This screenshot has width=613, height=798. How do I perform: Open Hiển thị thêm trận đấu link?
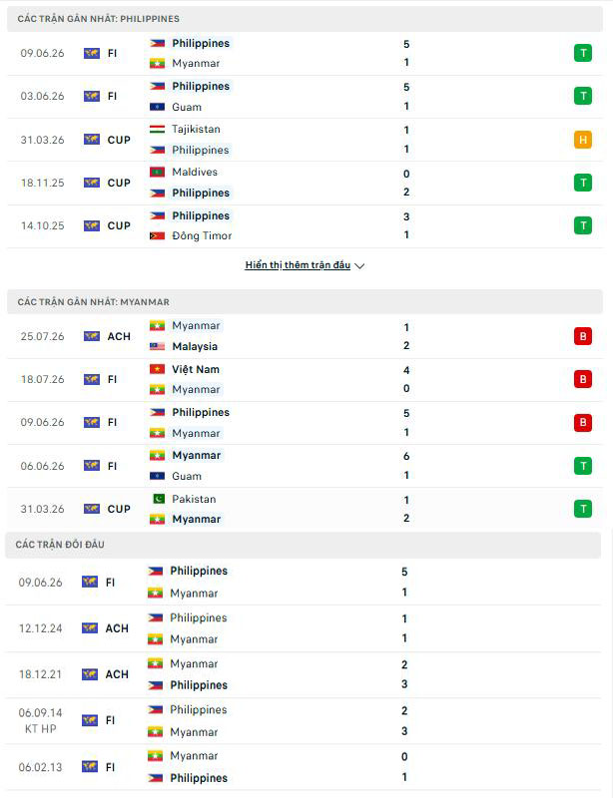pos(298,265)
